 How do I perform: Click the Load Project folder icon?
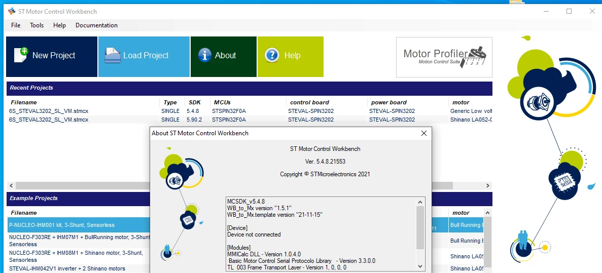[x=113, y=55]
